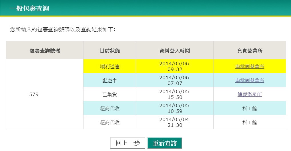
Task: Click 科工館 in the 21:30 row
Action: pos(250,122)
